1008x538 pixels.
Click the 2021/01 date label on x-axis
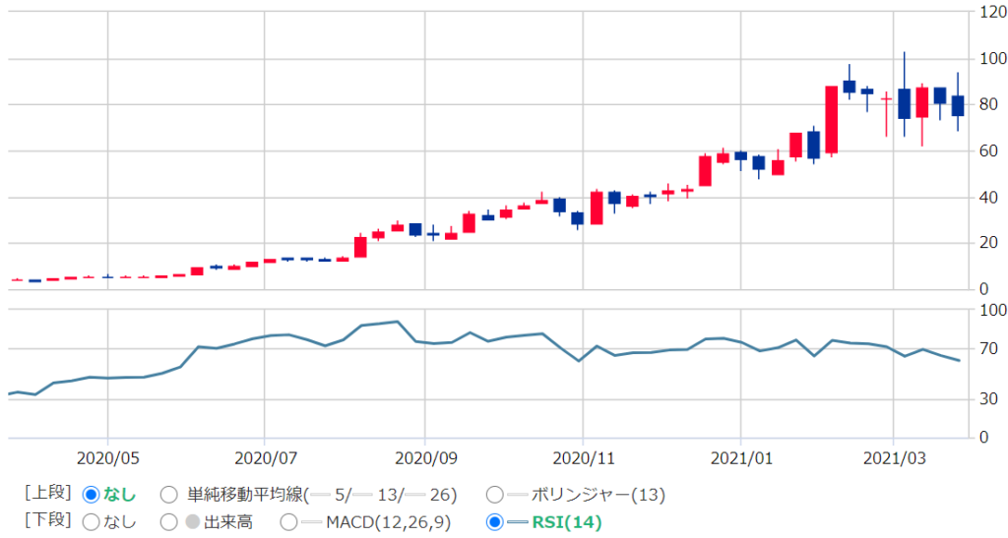[741, 457]
